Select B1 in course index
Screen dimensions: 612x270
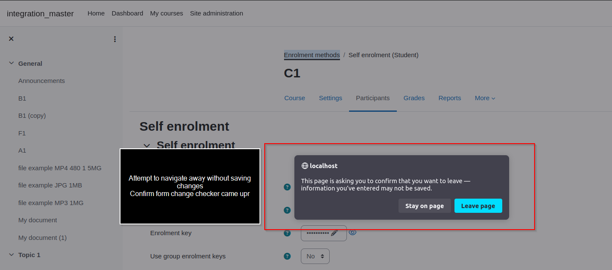pos(22,98)
